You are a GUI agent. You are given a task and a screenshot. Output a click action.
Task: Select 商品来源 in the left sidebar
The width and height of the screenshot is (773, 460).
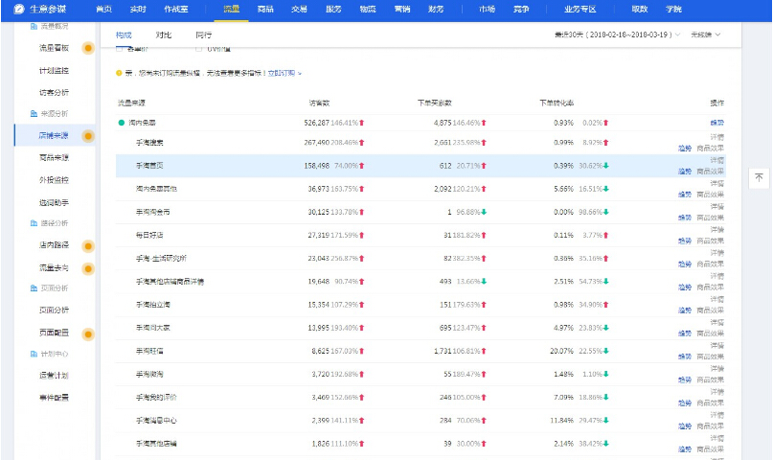pyautogui.click(x=54, y=157)
